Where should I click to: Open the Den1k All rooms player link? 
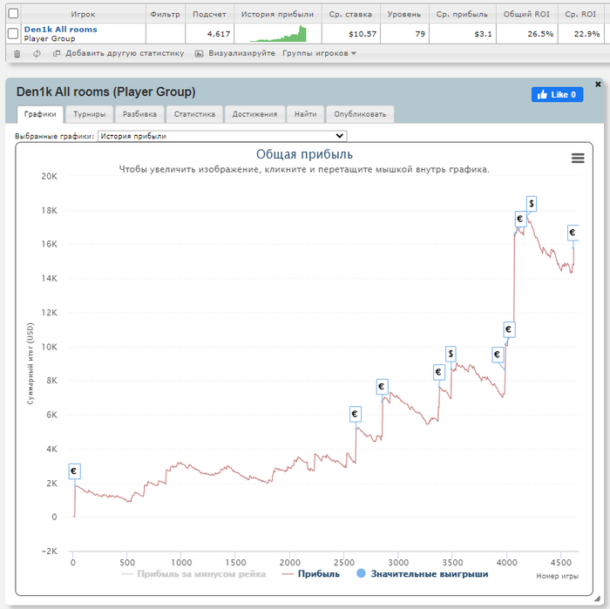tap(61, 29)
